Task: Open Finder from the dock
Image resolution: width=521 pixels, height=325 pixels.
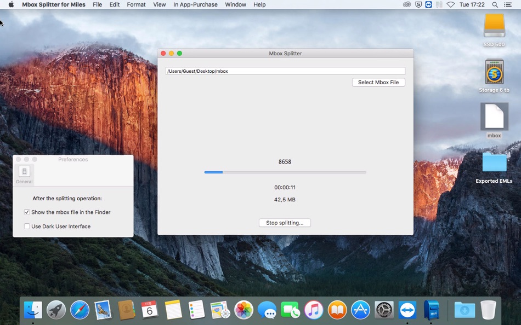Action: (x=33, y=310)
